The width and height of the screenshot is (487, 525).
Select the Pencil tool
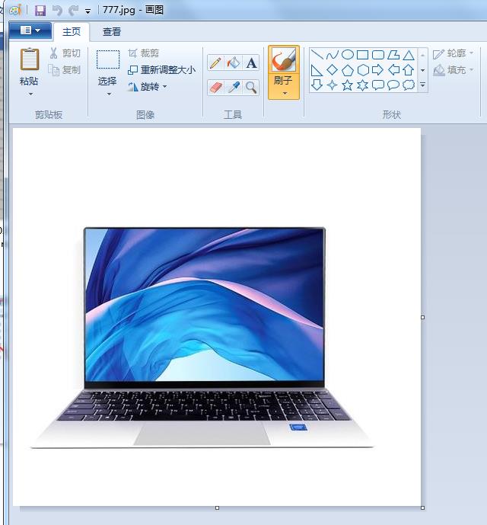(215, 63)
